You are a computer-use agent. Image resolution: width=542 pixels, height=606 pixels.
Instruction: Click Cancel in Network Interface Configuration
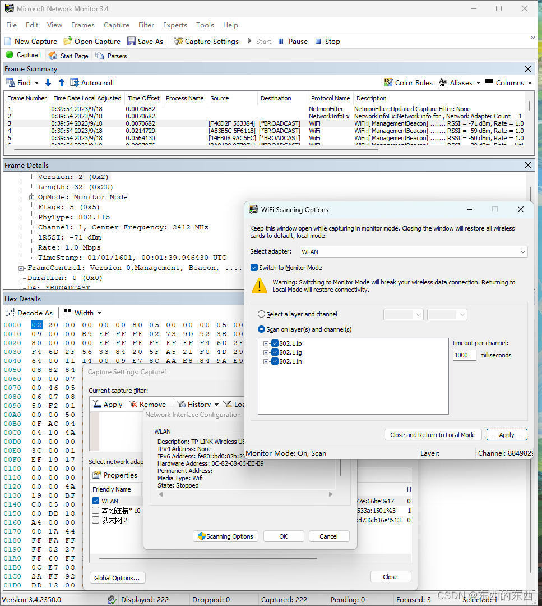point(328,536)
